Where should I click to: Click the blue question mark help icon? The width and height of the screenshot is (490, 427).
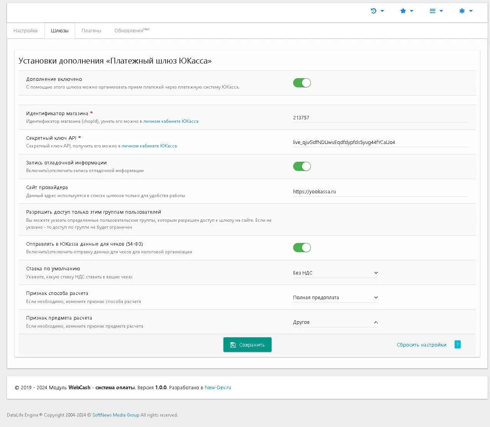[457, 345]
